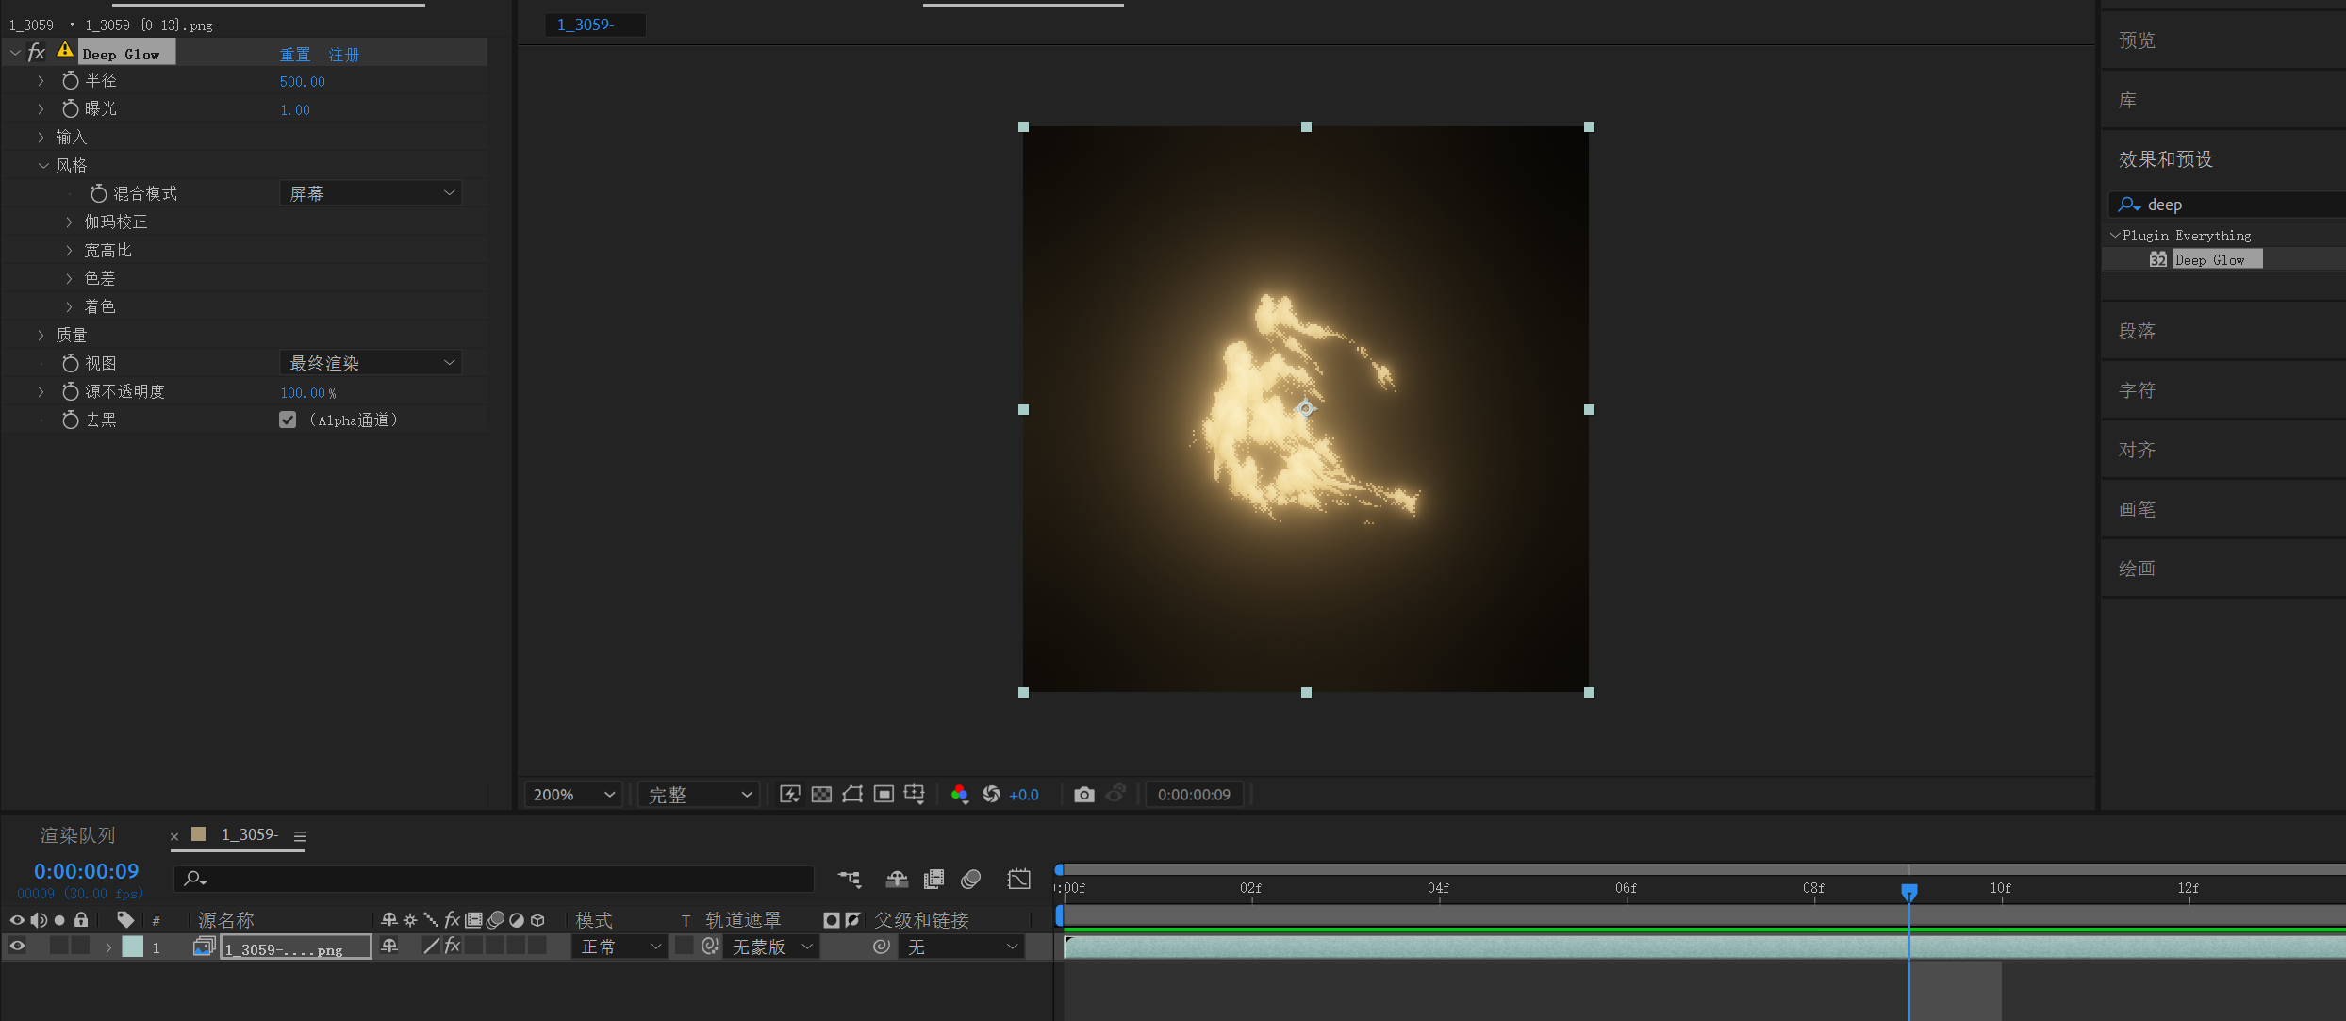This screenshot has width=2346, height=1021.
Task: Toggle the transparency grid icon
Action: (821, 795)
